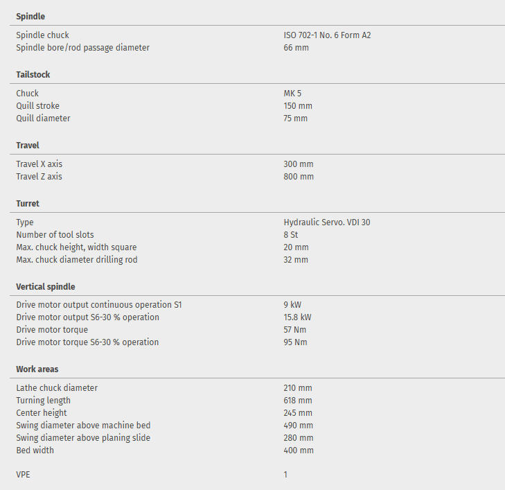Select the Lathe chuck diameter label
The width and height of the screenshot is (505, 490).
[x=57, y=388]
